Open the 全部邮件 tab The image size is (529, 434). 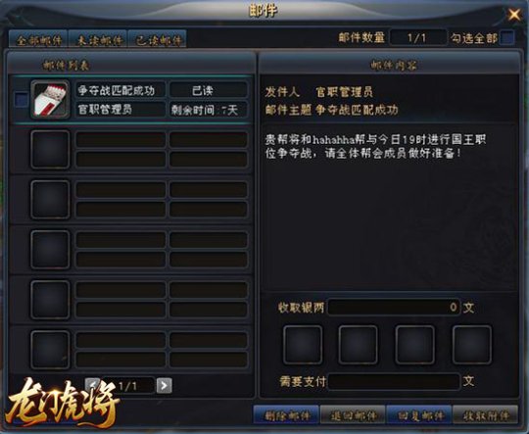(x=38, y=40)
